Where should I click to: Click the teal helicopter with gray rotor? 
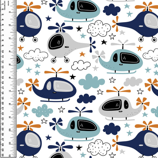coord(118,57)
